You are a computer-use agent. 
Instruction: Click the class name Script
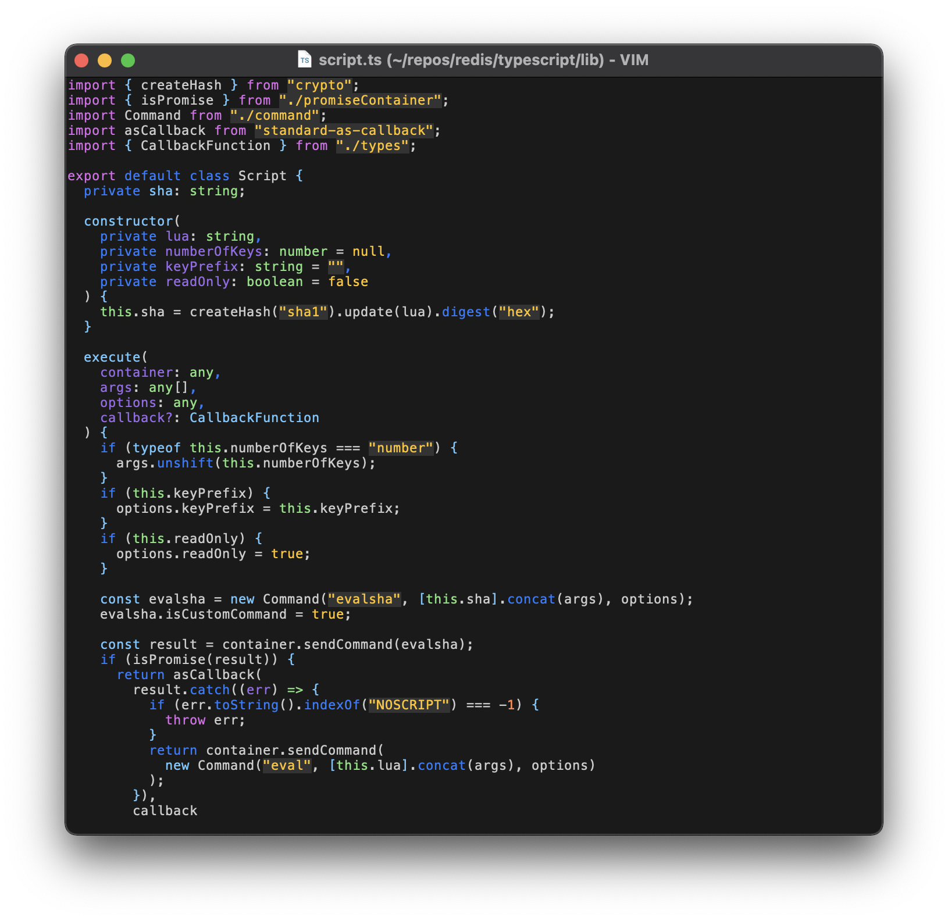coord(262,176)
